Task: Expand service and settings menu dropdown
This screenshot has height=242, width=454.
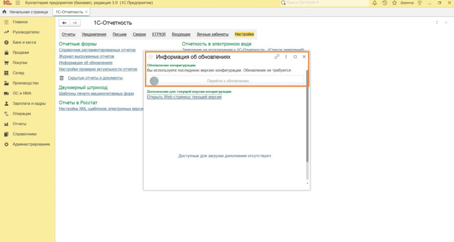Action: (x=419, y=3)
